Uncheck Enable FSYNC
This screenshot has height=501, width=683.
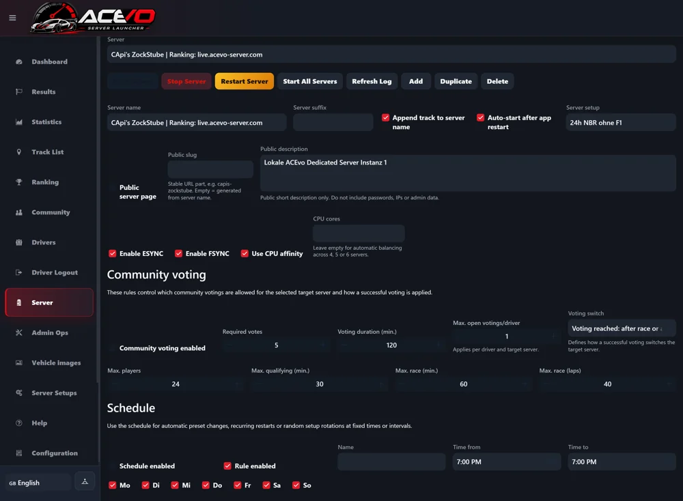(178, 253)
